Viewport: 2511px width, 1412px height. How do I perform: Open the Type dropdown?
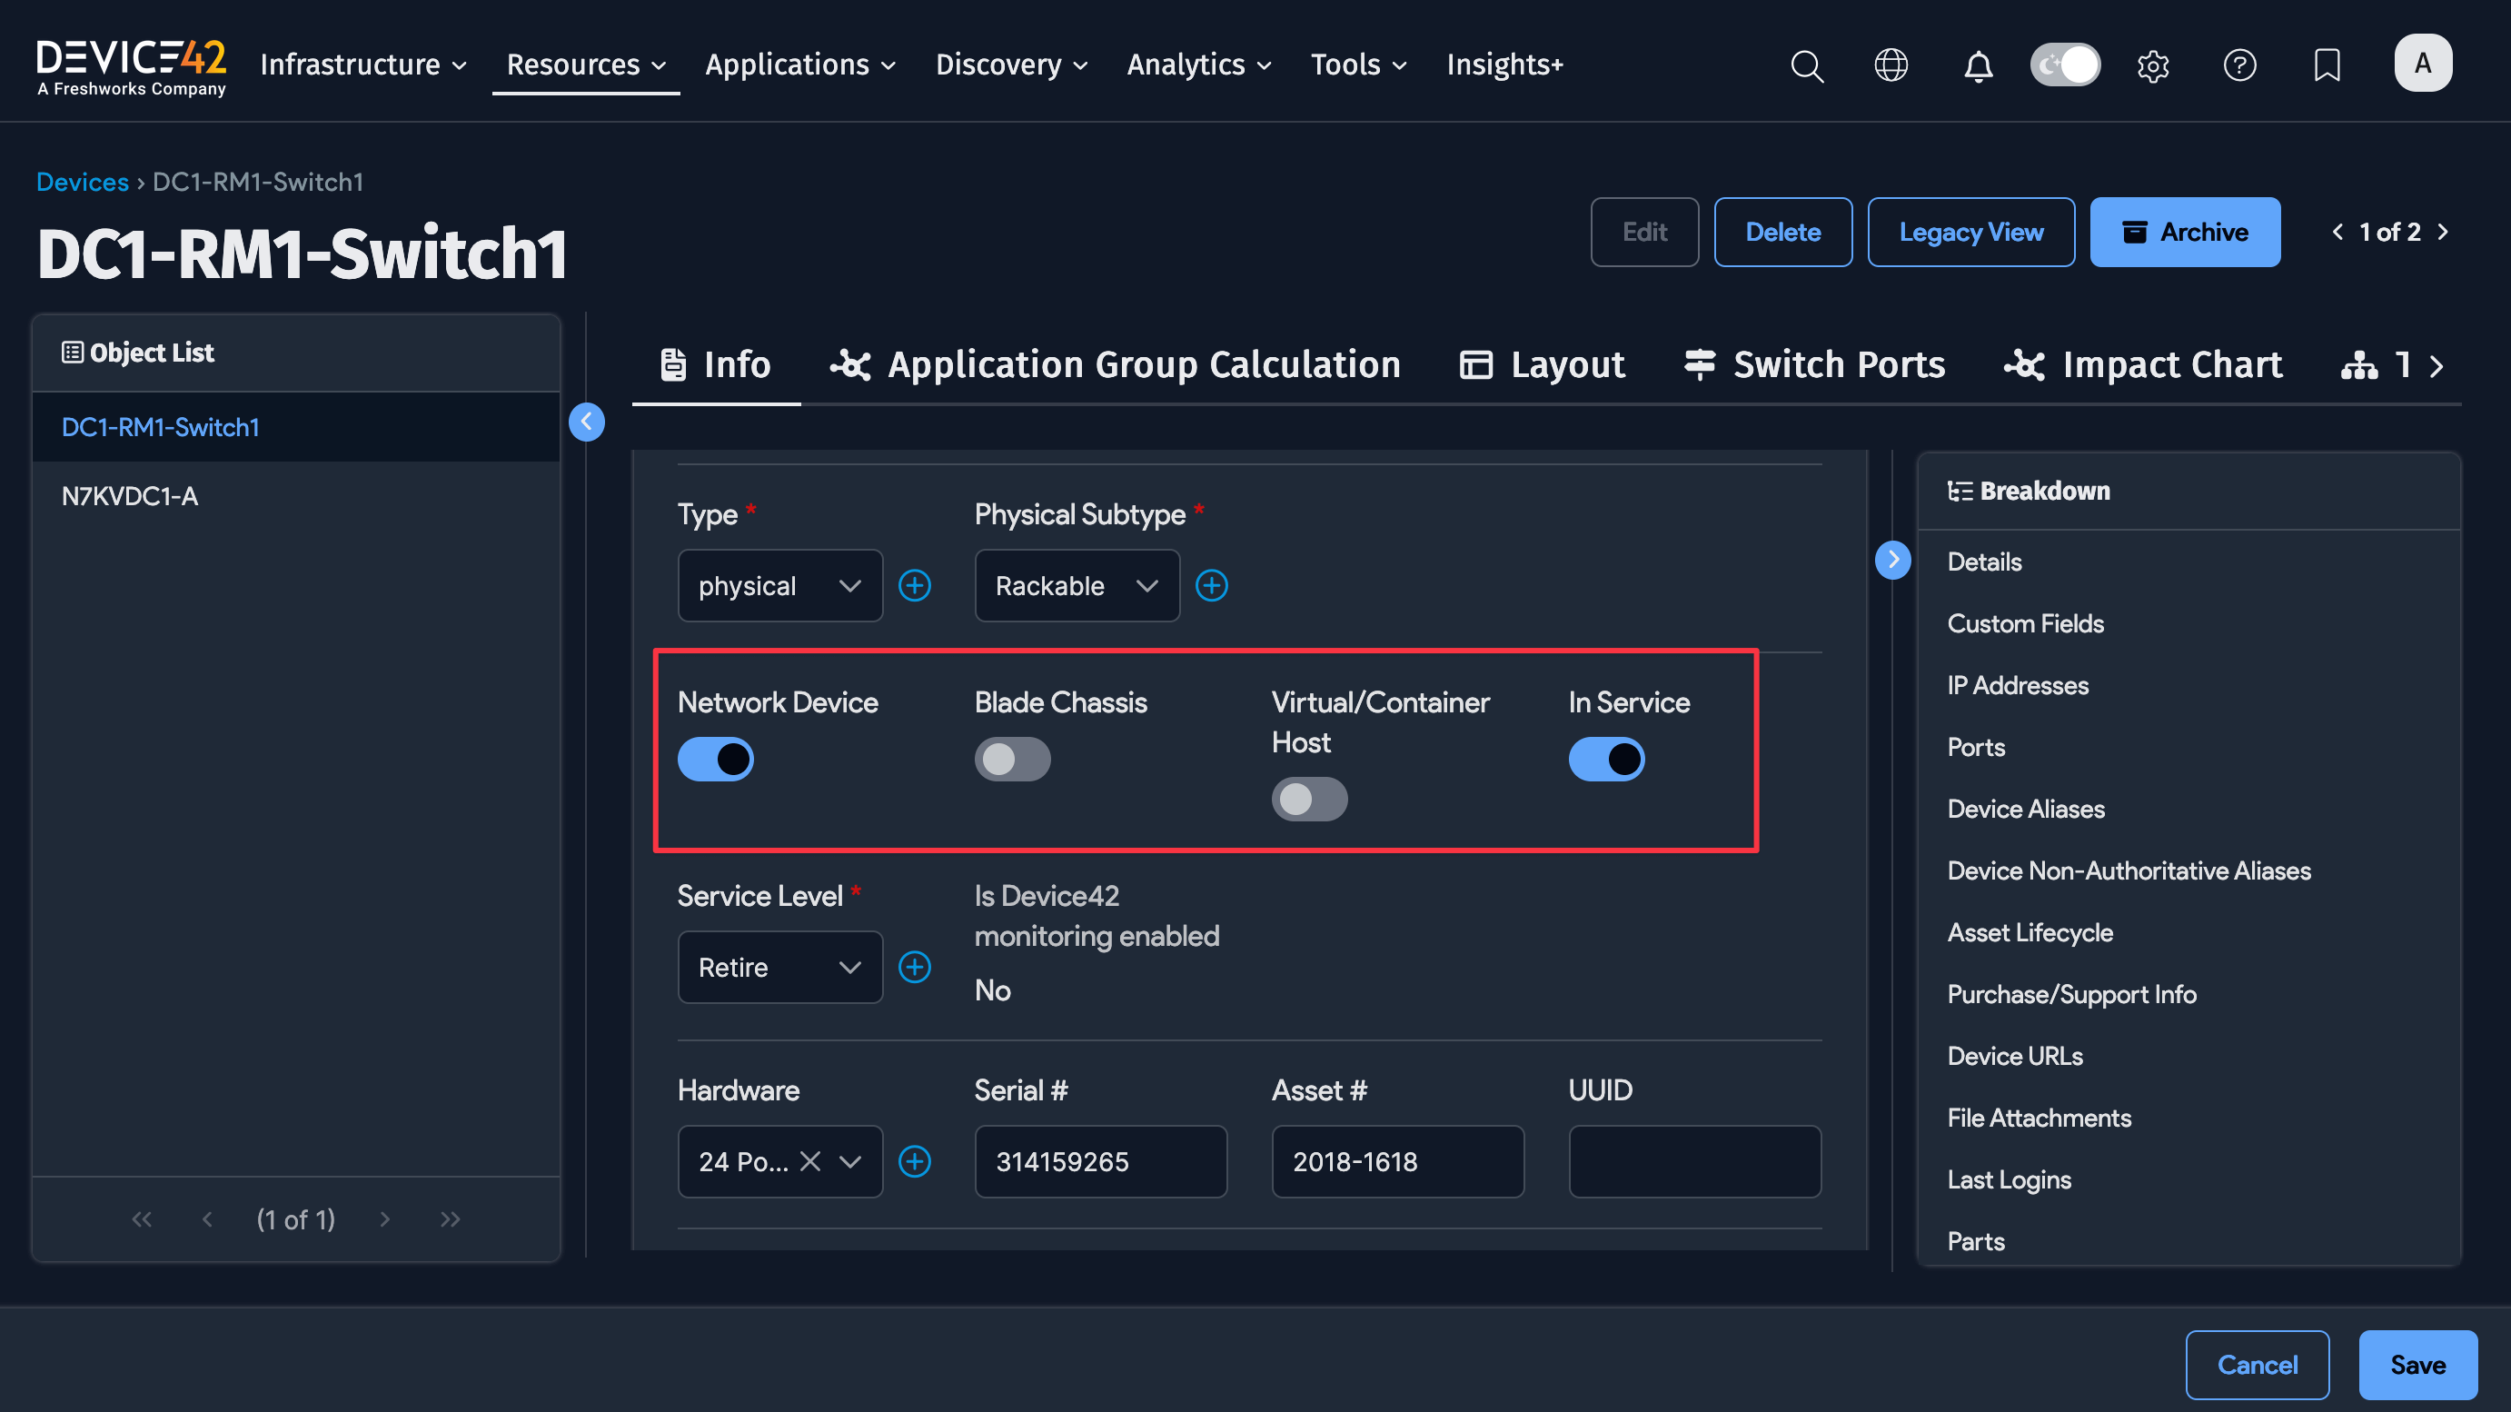pyautogui.click(x=779, y=585)
